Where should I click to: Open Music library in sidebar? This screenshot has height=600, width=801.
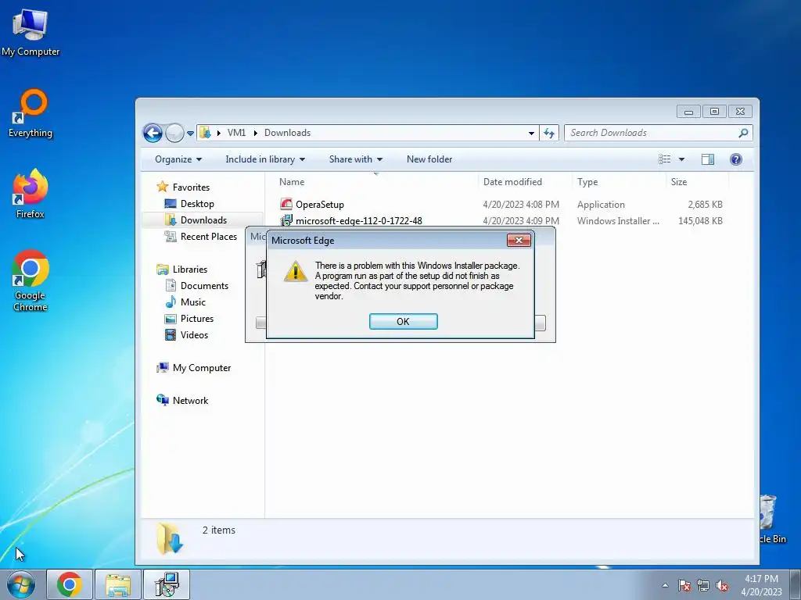click(192, 302)
